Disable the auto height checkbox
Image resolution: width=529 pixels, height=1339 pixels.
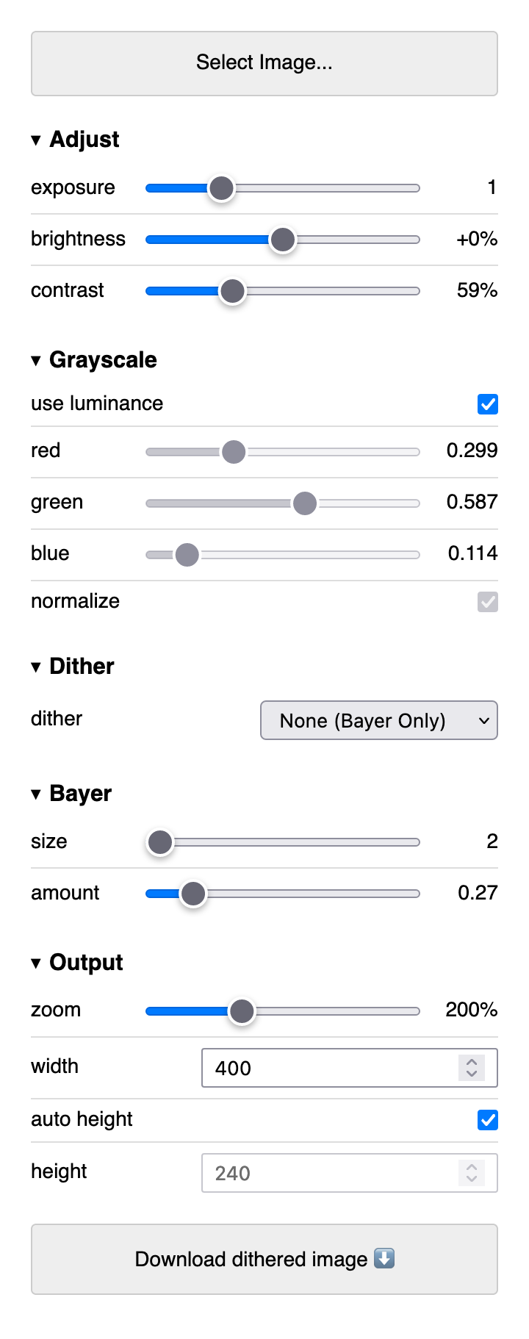[x=488, y=1120]
